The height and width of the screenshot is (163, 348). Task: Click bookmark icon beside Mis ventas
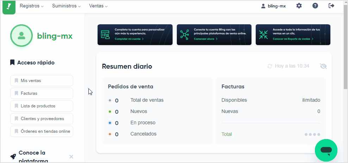click(16, 81)
